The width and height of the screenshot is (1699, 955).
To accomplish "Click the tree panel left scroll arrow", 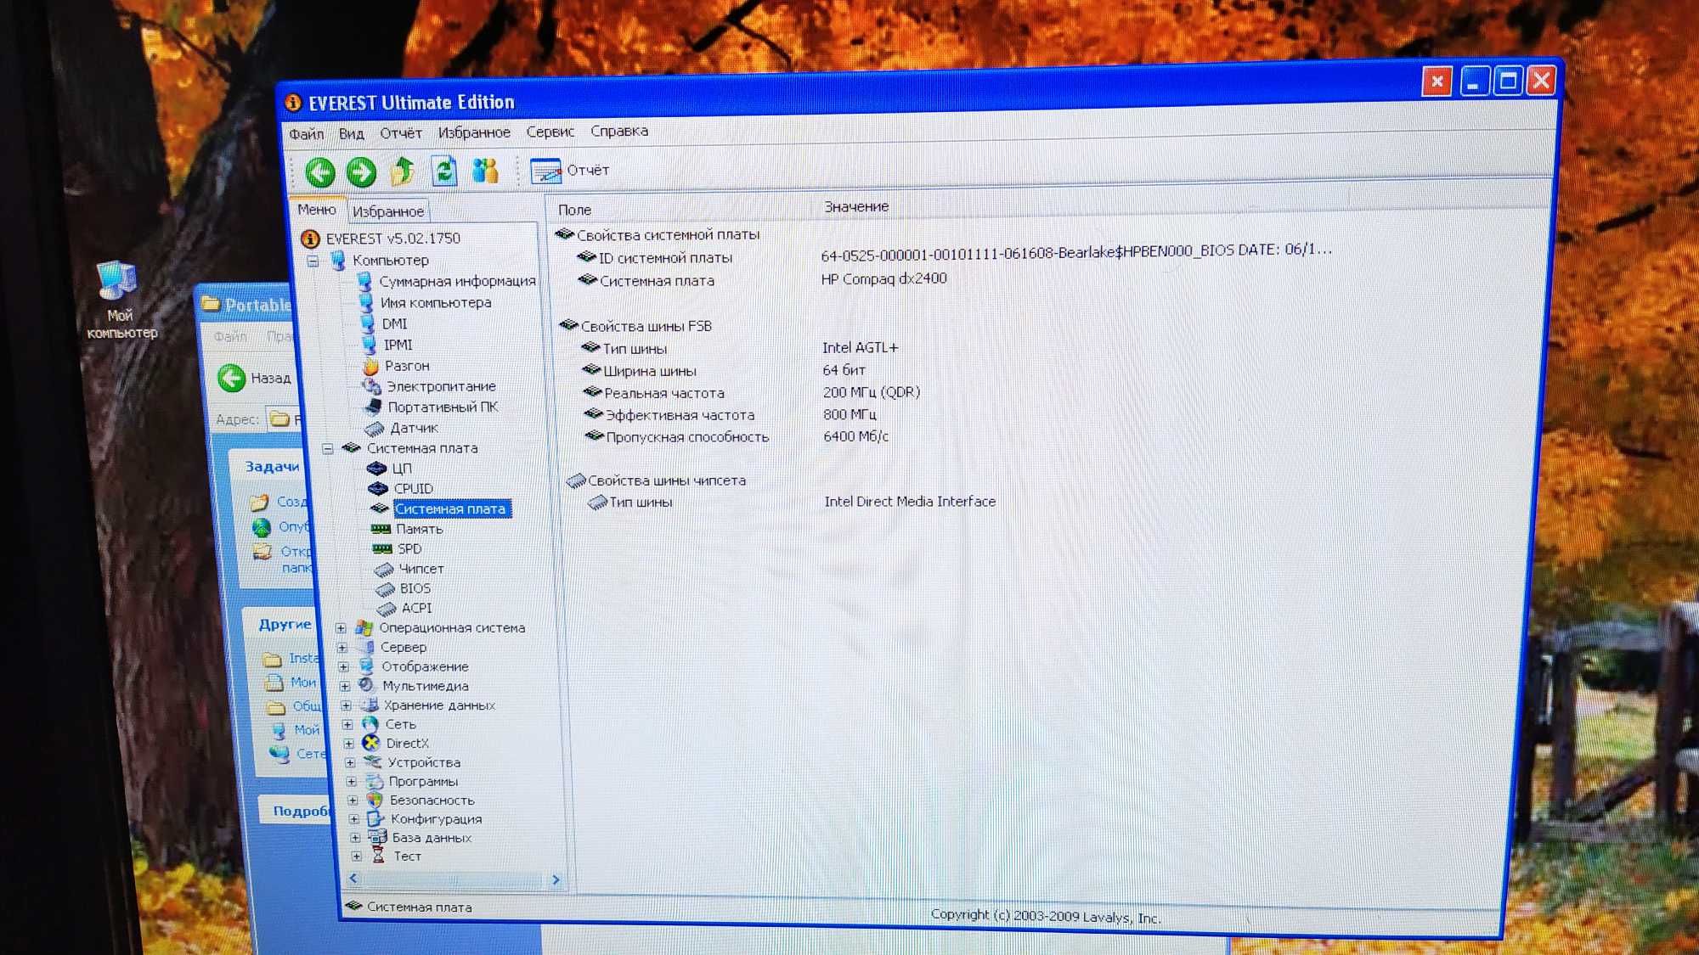I will coord(353,879).
